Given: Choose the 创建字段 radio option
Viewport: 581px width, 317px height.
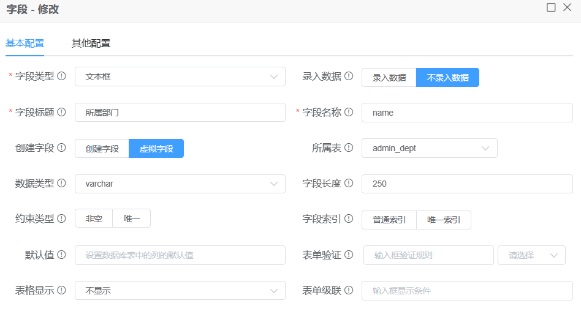Looking at the screenshot, I should (102, 149).
